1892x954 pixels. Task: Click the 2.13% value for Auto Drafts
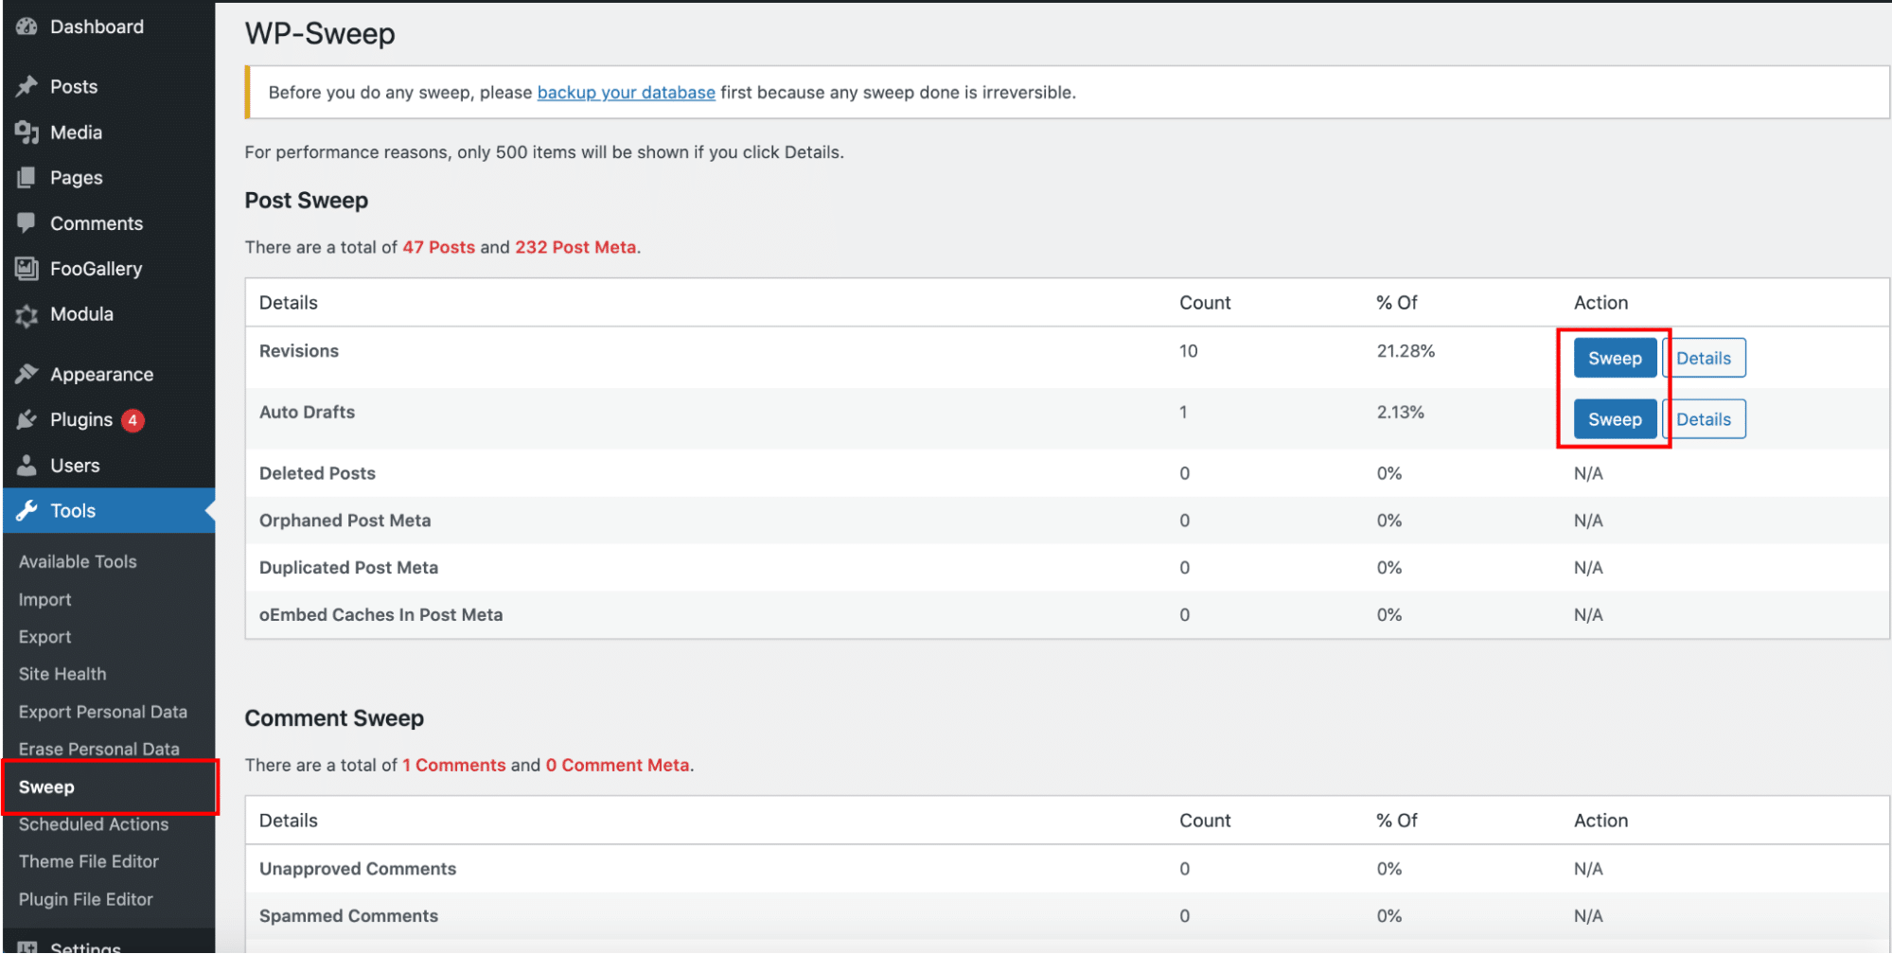tap(1400, 412)
